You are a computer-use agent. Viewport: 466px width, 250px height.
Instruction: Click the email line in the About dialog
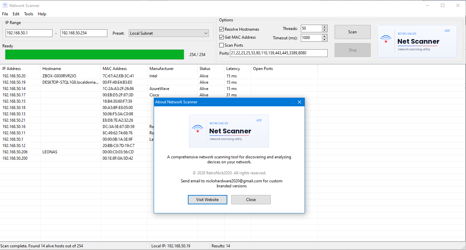click(x=232, y=183)
